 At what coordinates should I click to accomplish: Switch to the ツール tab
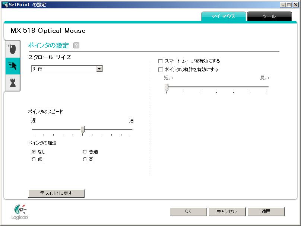pos(269,16)
